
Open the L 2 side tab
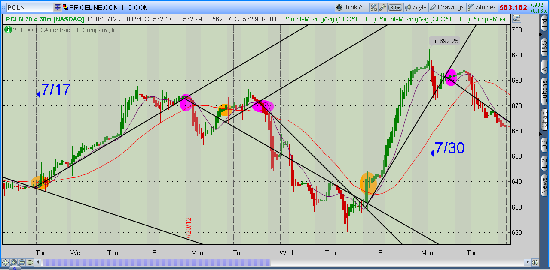[x=544, y=163]
